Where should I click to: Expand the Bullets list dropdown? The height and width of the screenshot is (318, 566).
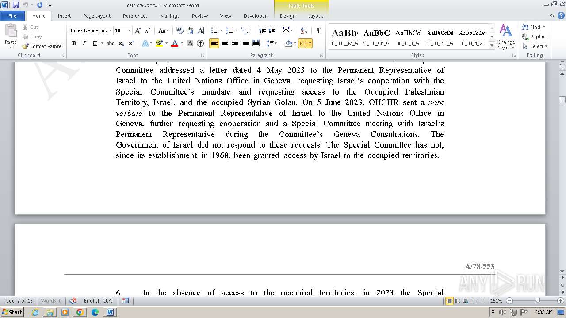point(222,30)
